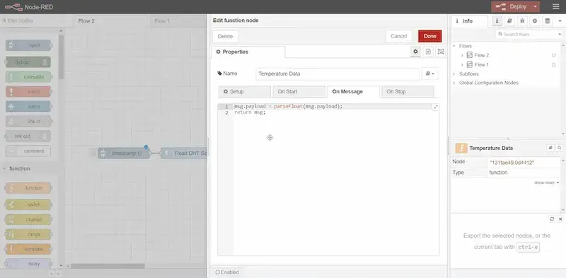Switch to the On Stop tab
The width and height of the screenshot is (566, 278).
tap(408, 92)
